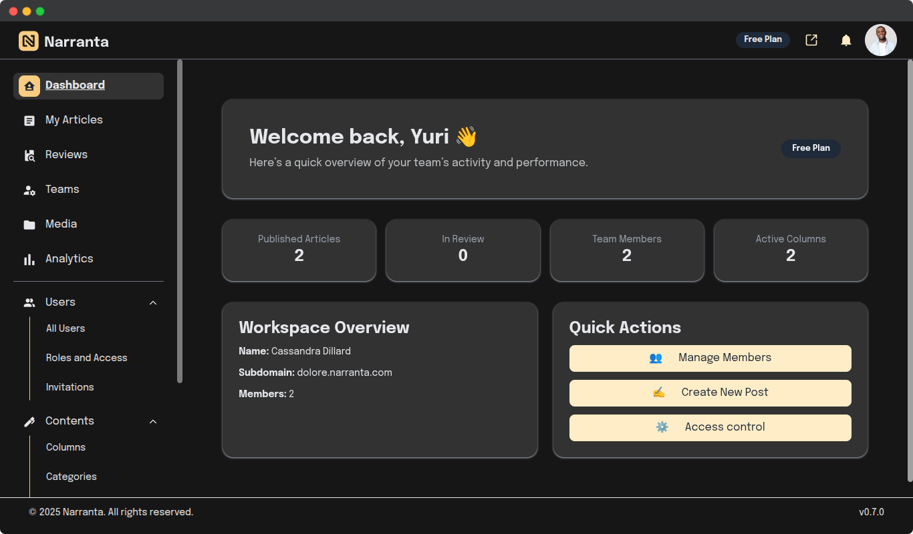The width and height of the screenshot is (913, 534).
Task: Collapse the Contents section chevron
Action: click(153, 422)
